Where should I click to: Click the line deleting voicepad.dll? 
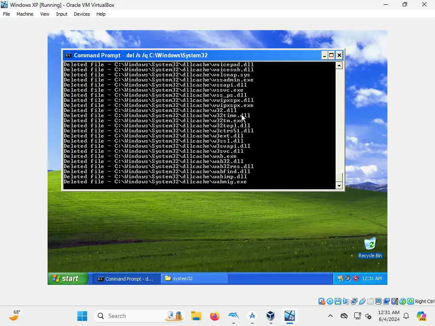[158, 65]
